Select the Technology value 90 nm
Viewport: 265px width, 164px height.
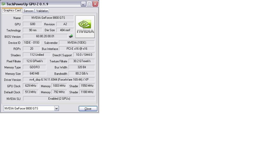coord(33,30)
